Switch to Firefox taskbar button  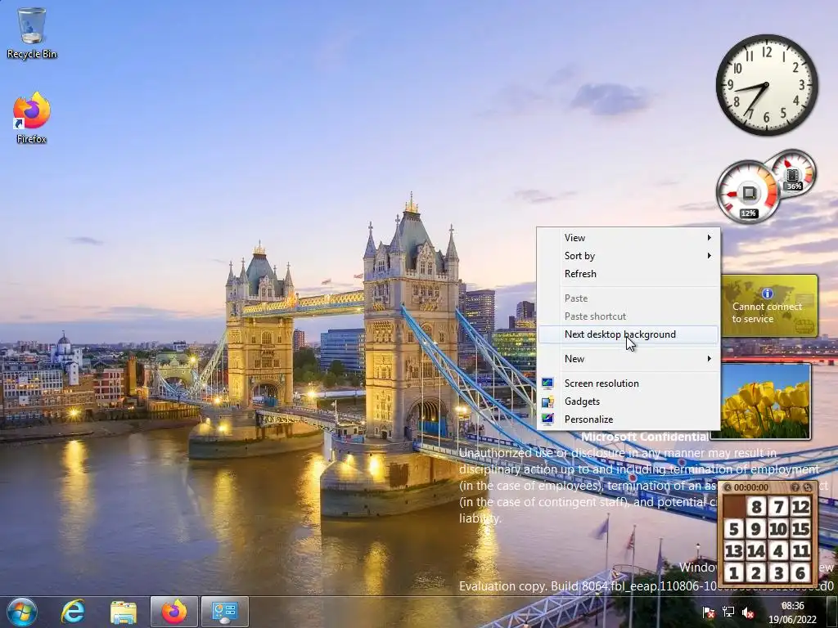174,612
